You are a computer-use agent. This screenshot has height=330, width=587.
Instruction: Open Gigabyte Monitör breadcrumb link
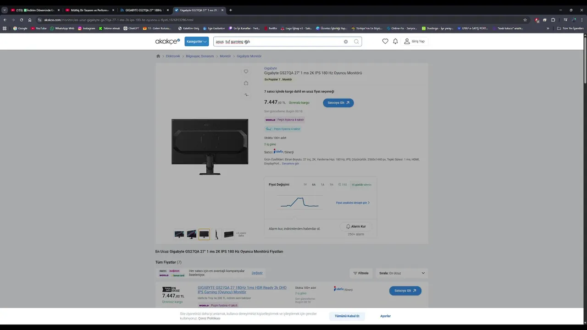click(249, 56)
